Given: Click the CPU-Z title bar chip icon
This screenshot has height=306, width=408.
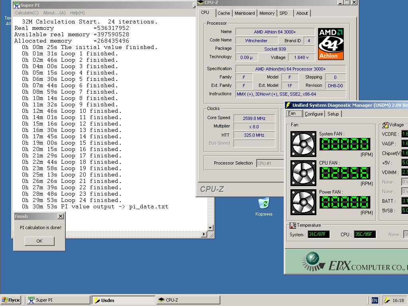Looking at the screenshot, I should (x=201, y=2).
